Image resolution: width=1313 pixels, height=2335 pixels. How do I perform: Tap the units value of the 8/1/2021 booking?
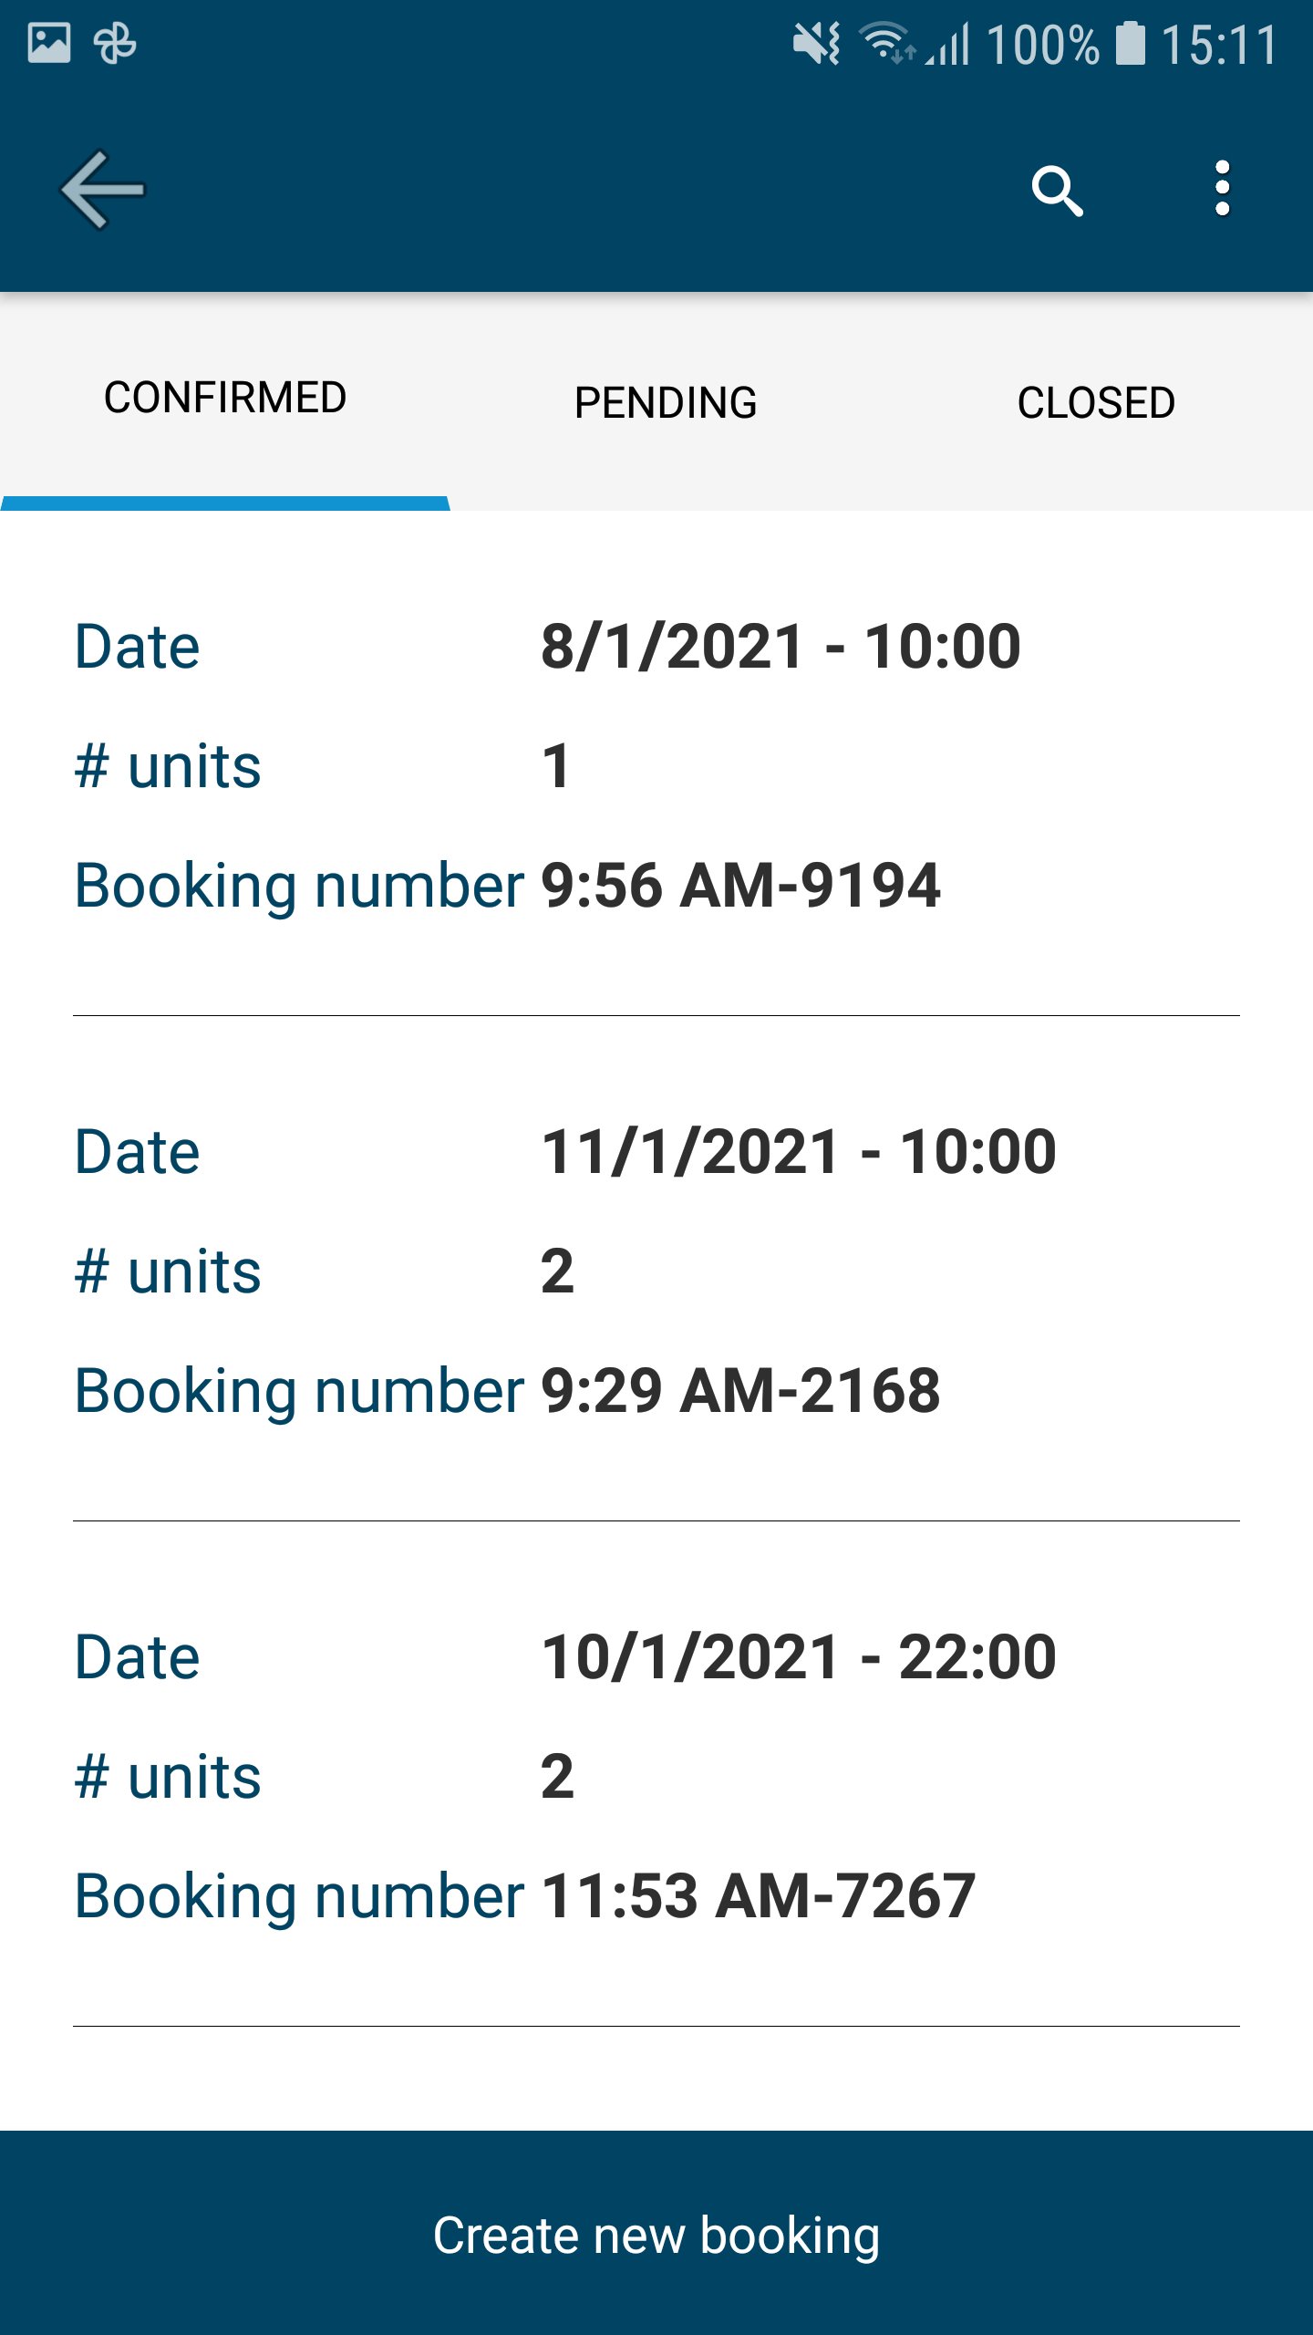[x=556, y=766]
